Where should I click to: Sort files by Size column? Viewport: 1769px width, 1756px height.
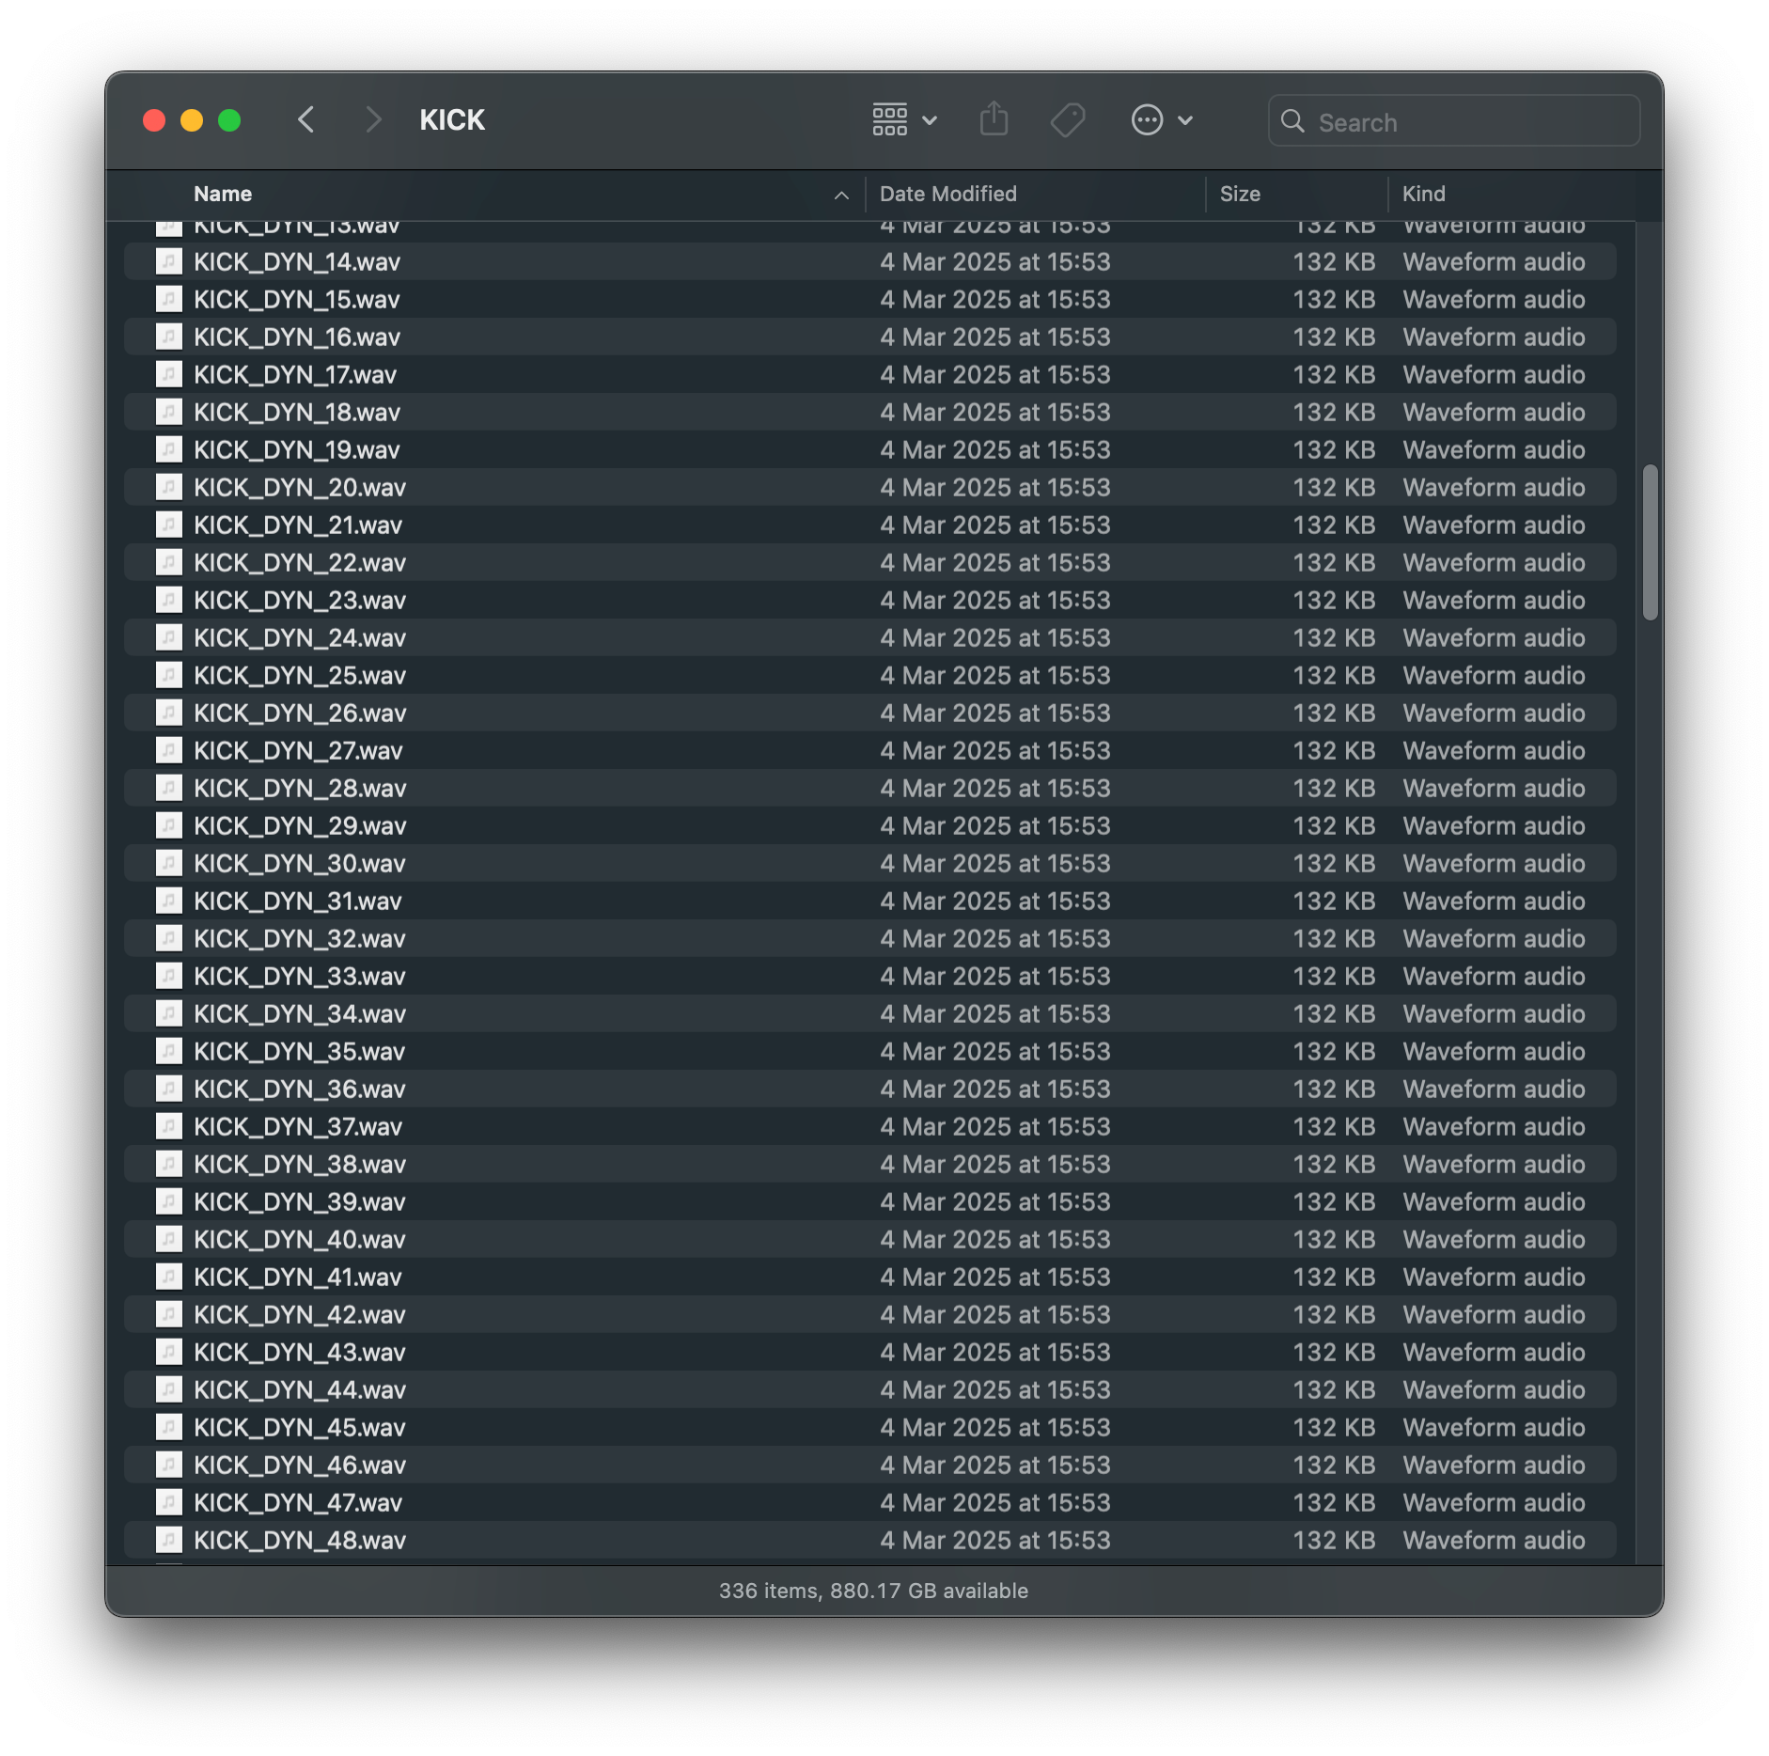[1239, 195]
